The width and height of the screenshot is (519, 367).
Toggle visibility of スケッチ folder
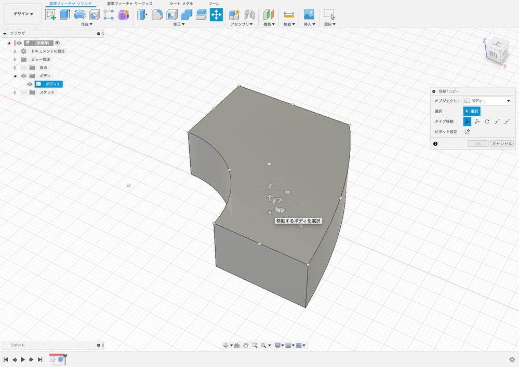(23, 92)
